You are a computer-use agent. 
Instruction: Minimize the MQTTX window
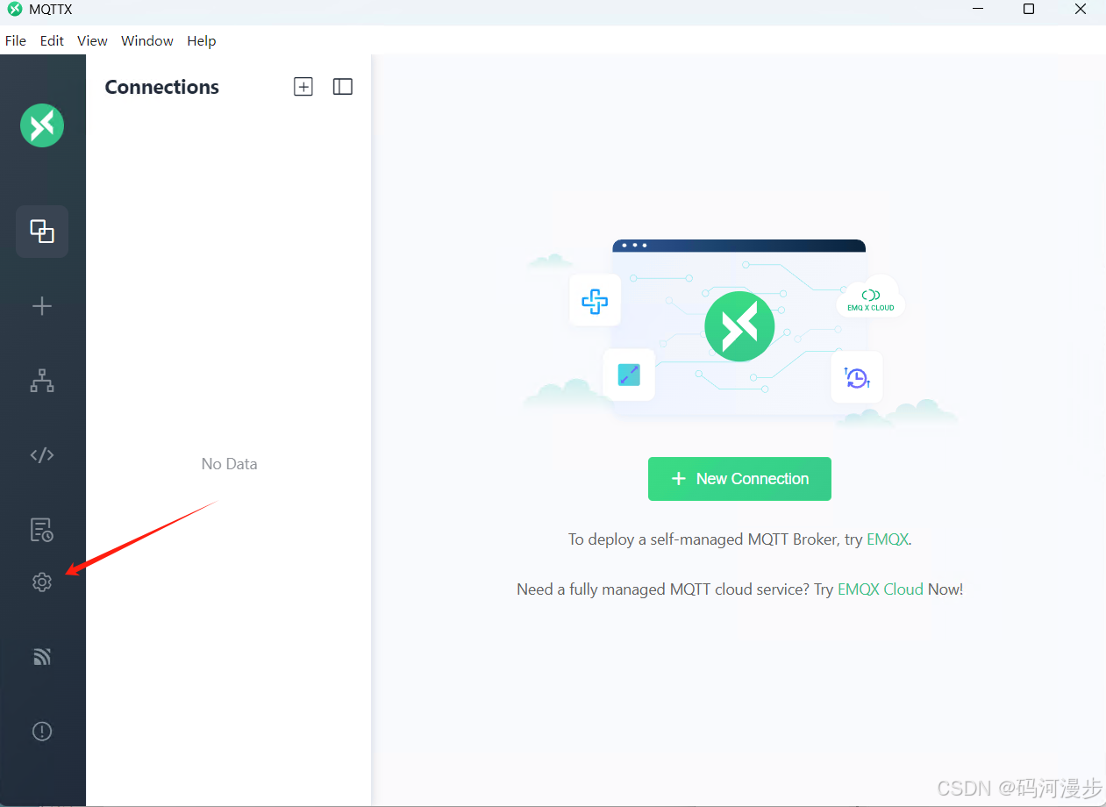[x=978, y=10]
